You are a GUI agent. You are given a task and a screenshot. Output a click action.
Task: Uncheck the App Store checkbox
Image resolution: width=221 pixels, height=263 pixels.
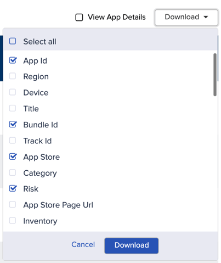[x=13, y=156]
